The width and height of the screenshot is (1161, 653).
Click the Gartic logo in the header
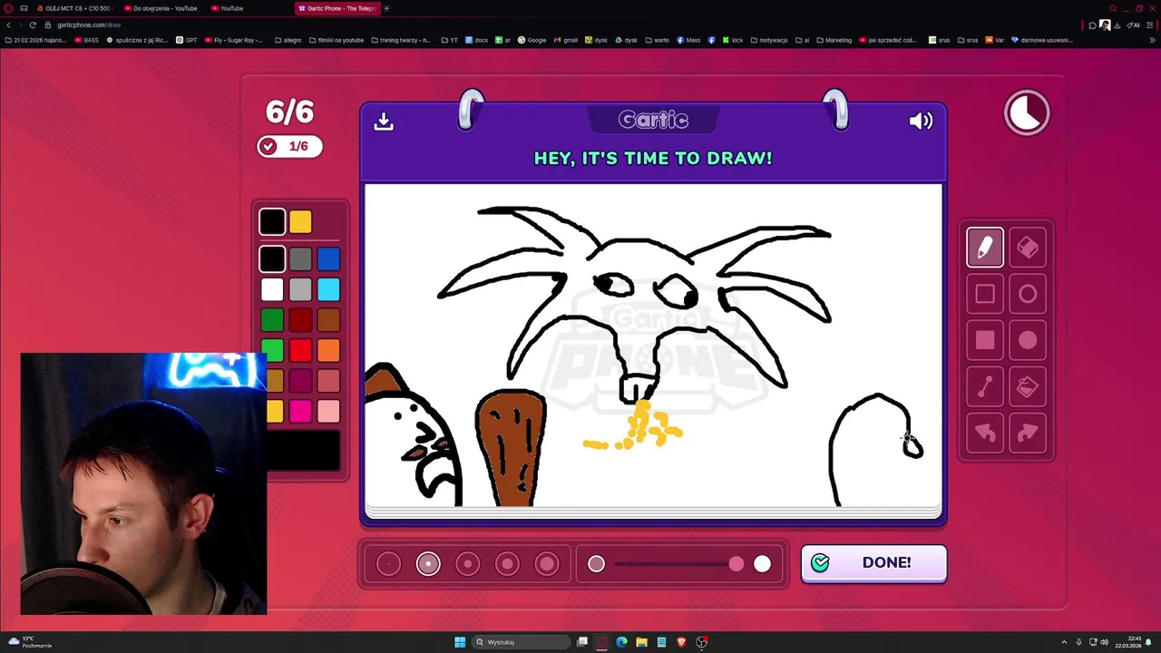click(x=653, y=120)
